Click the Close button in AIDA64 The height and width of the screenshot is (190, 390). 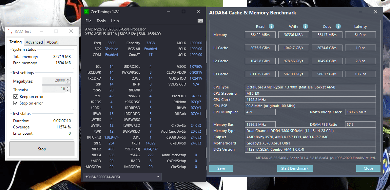point(368,168)
